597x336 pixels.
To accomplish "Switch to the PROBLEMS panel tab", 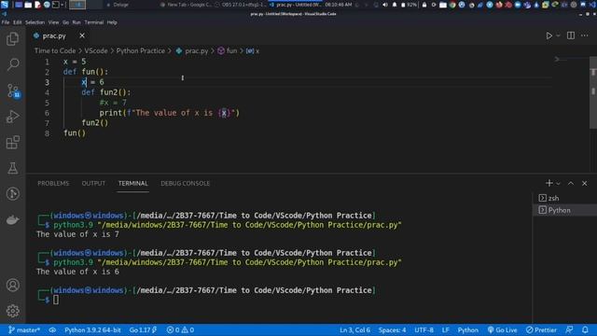I will [x=53, y=183].
